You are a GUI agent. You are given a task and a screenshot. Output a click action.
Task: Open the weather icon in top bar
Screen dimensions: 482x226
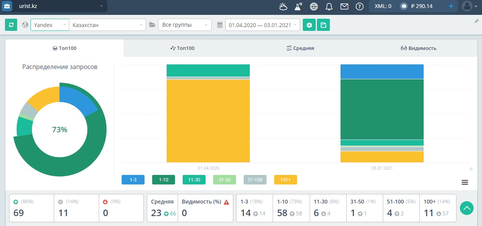[x=283, y=6]
